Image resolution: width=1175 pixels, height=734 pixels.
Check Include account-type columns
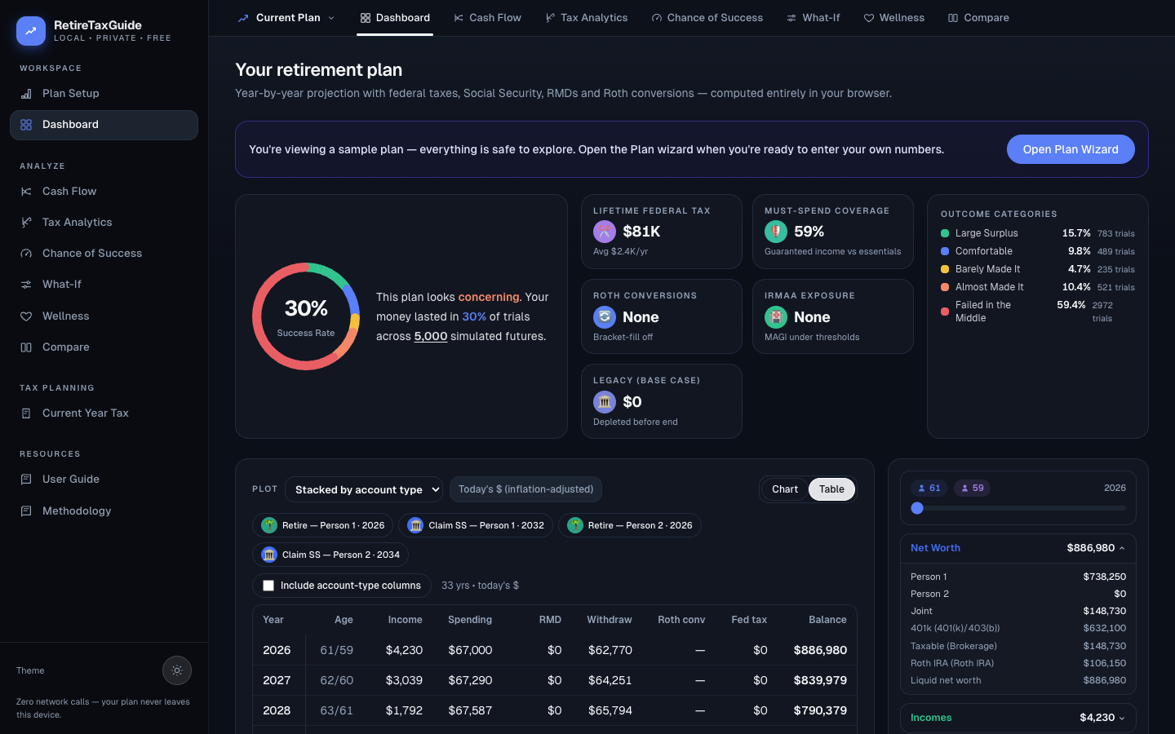[x=268, y=586]
